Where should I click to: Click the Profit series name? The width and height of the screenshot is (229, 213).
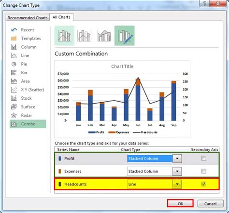[x=70, y=159]
